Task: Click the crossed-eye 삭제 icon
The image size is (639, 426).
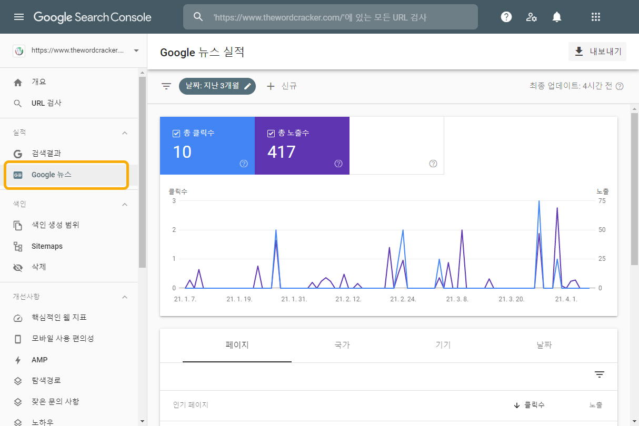Action: (x=18, y=267)
